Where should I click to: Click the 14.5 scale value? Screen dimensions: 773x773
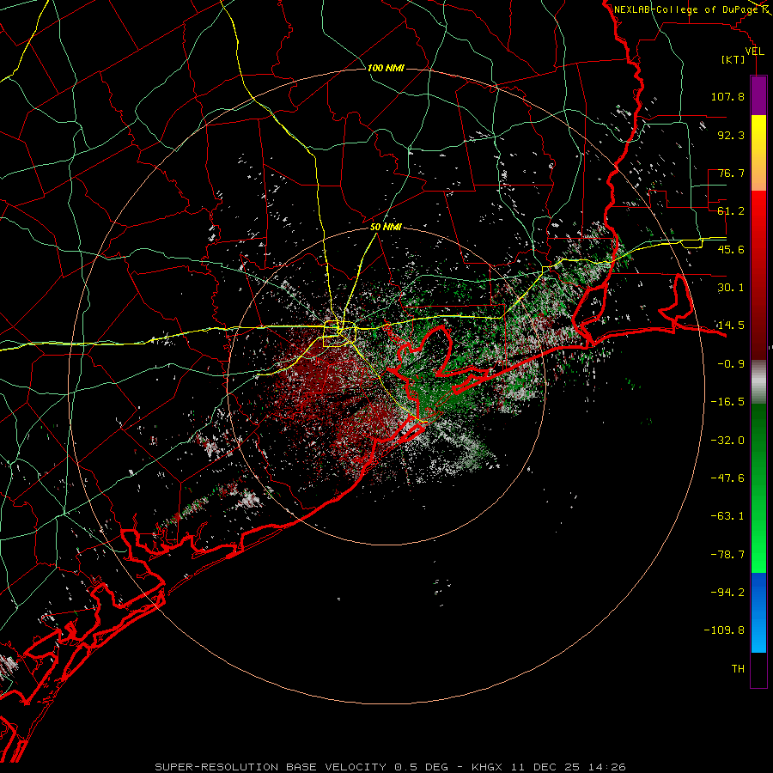coord(731,326)
